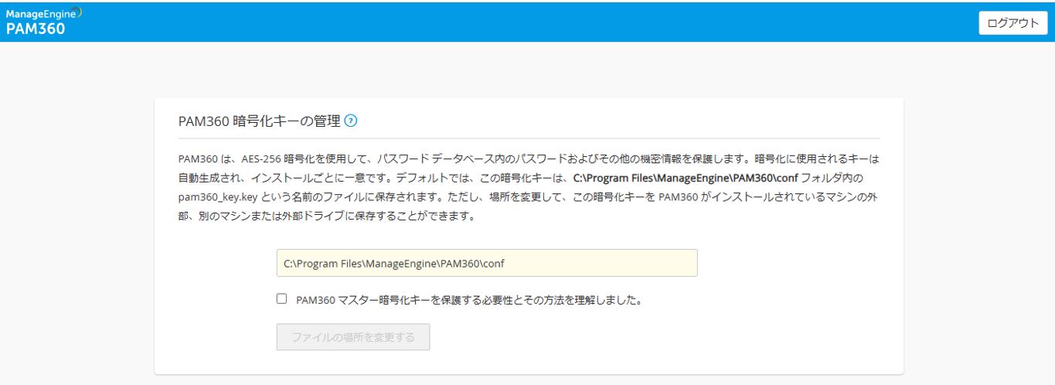The width and height of the screenshot is (1055, 385).
Task: Click the PAM360 product name in header
Action: click(36, 29)
